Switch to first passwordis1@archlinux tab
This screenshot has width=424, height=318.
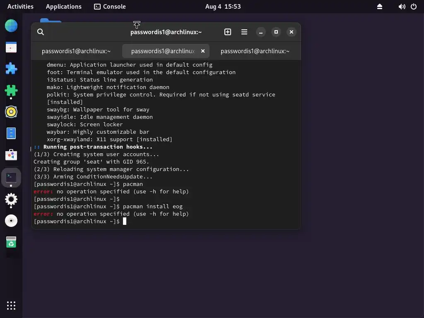76,51
